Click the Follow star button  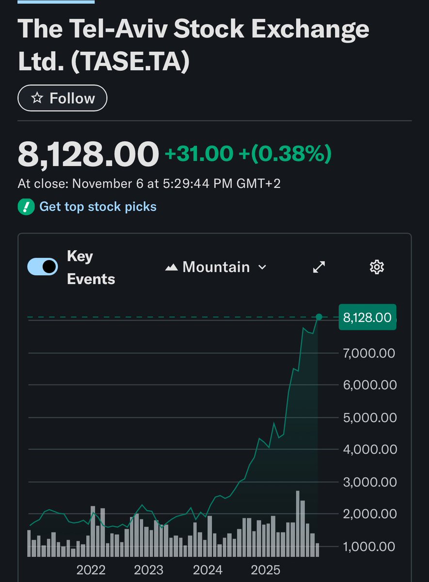tap(63, 98)
